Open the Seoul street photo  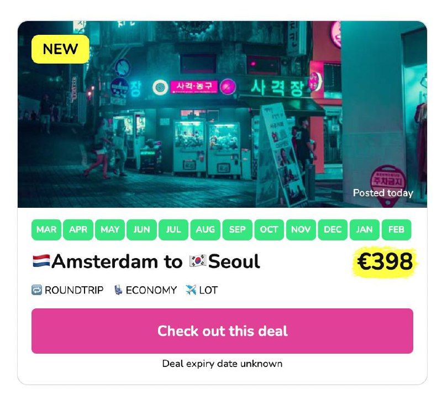221,122
